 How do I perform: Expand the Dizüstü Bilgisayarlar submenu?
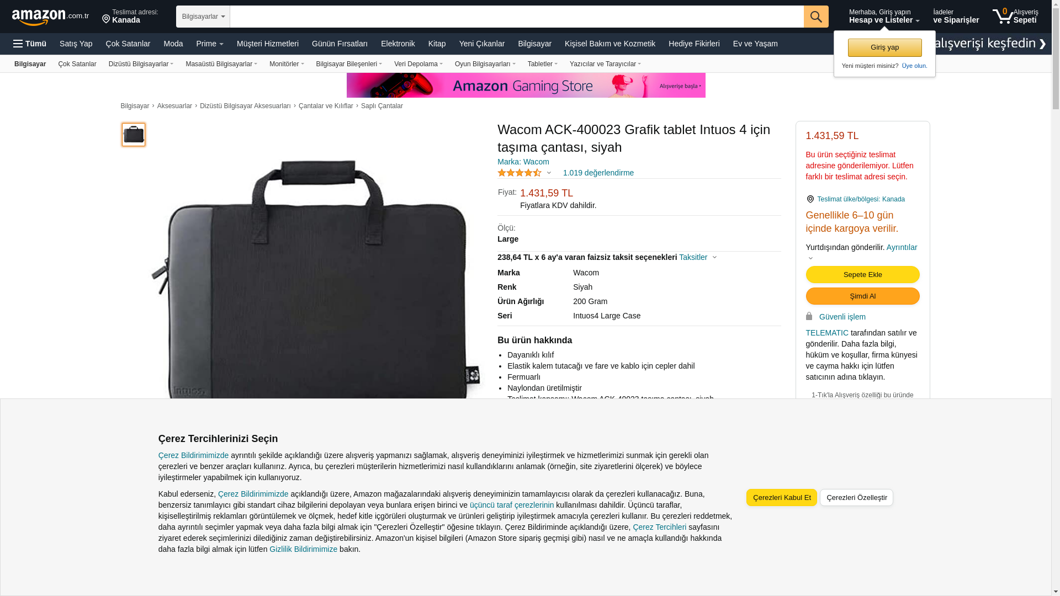pyautogui.click(x=141, y=64)
